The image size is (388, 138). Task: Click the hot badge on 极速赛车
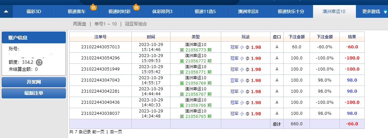pos(93,7)
